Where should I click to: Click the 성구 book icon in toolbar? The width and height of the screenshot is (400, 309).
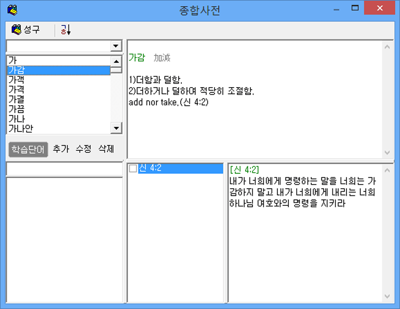click(17, 30)
